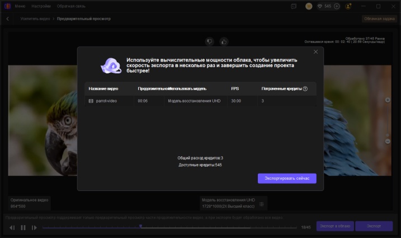The width and height of the screenshot is (401, 238).
Task: Click Модель восстановления UHD table cell
Action: (194, 101)
